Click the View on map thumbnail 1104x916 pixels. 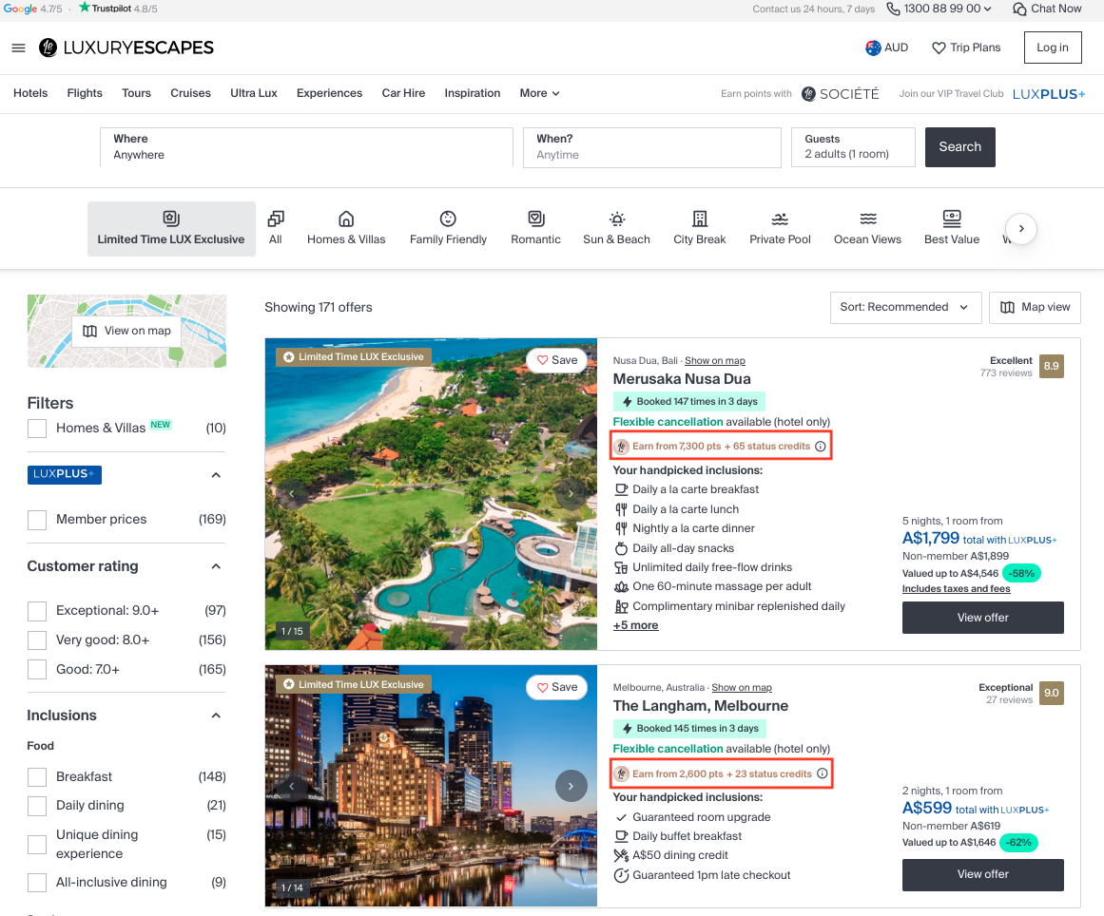[x=126, y=332]
